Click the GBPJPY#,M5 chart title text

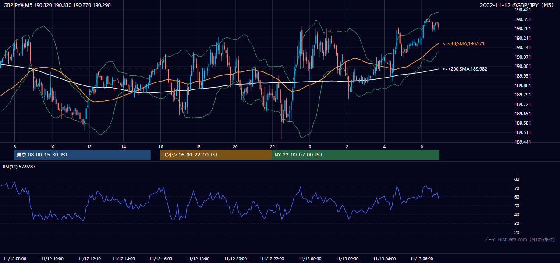pos(57,5)
